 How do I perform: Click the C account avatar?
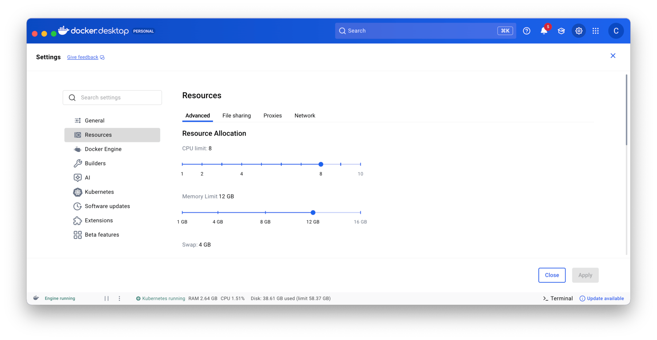616,31
